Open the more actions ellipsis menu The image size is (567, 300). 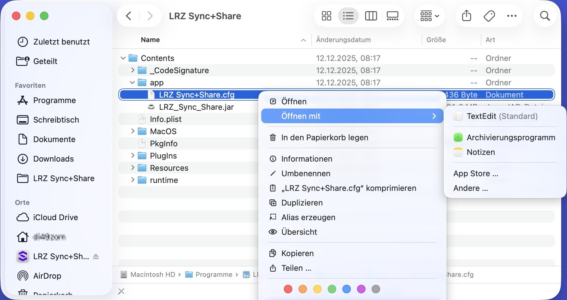tap(512, 16)
